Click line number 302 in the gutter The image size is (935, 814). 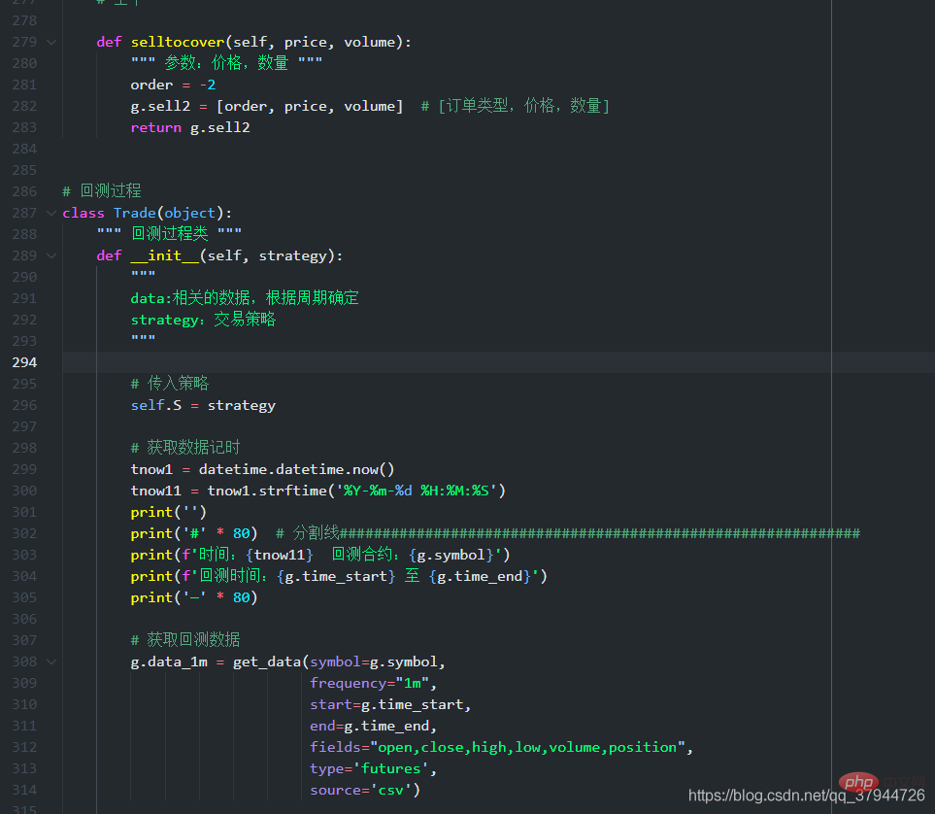pyautogui.click(x=23, y=533)
